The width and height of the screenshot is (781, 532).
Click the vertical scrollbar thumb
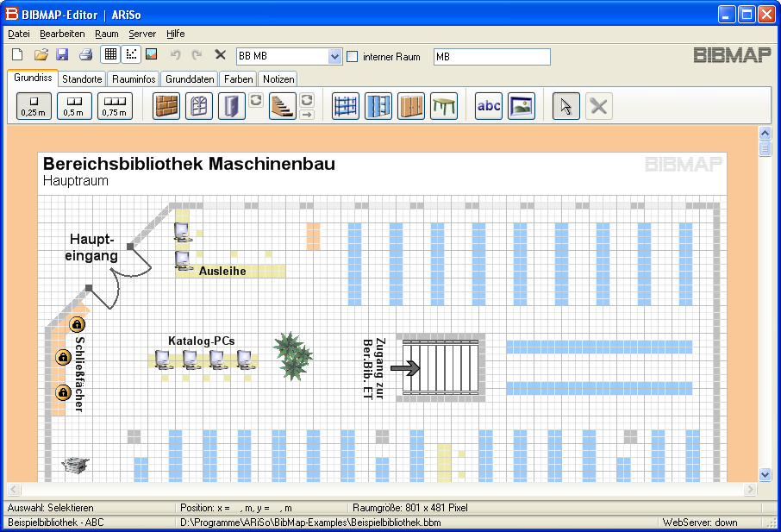coord(765,148)
